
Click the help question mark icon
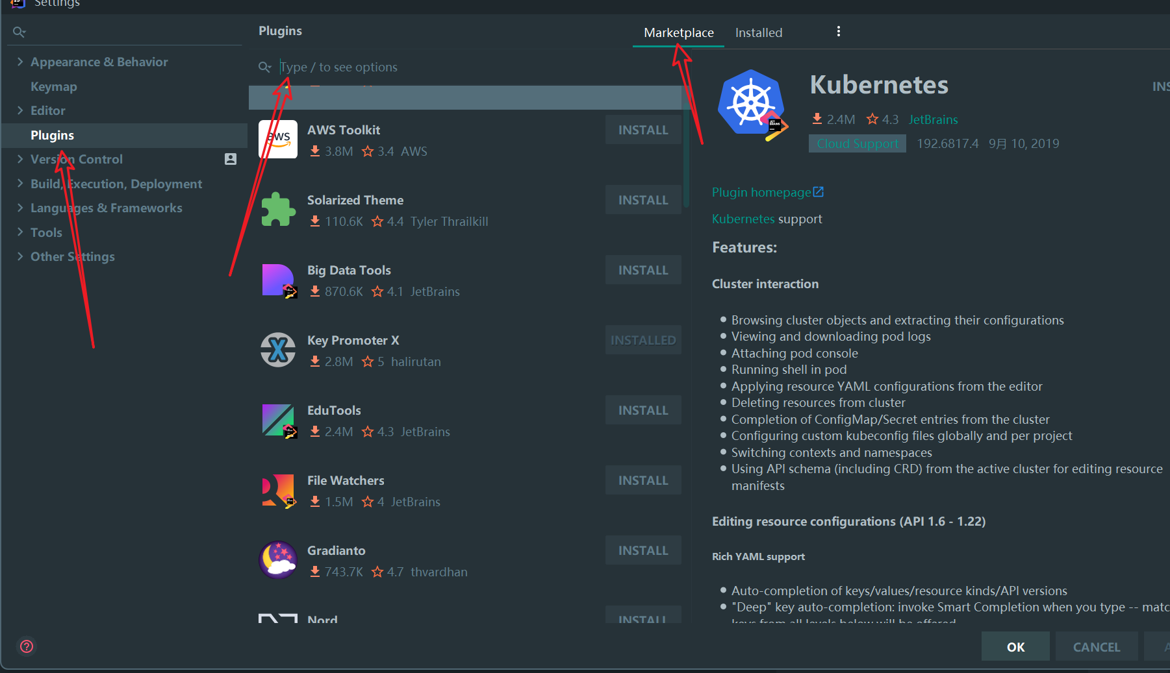coord(27,646)
